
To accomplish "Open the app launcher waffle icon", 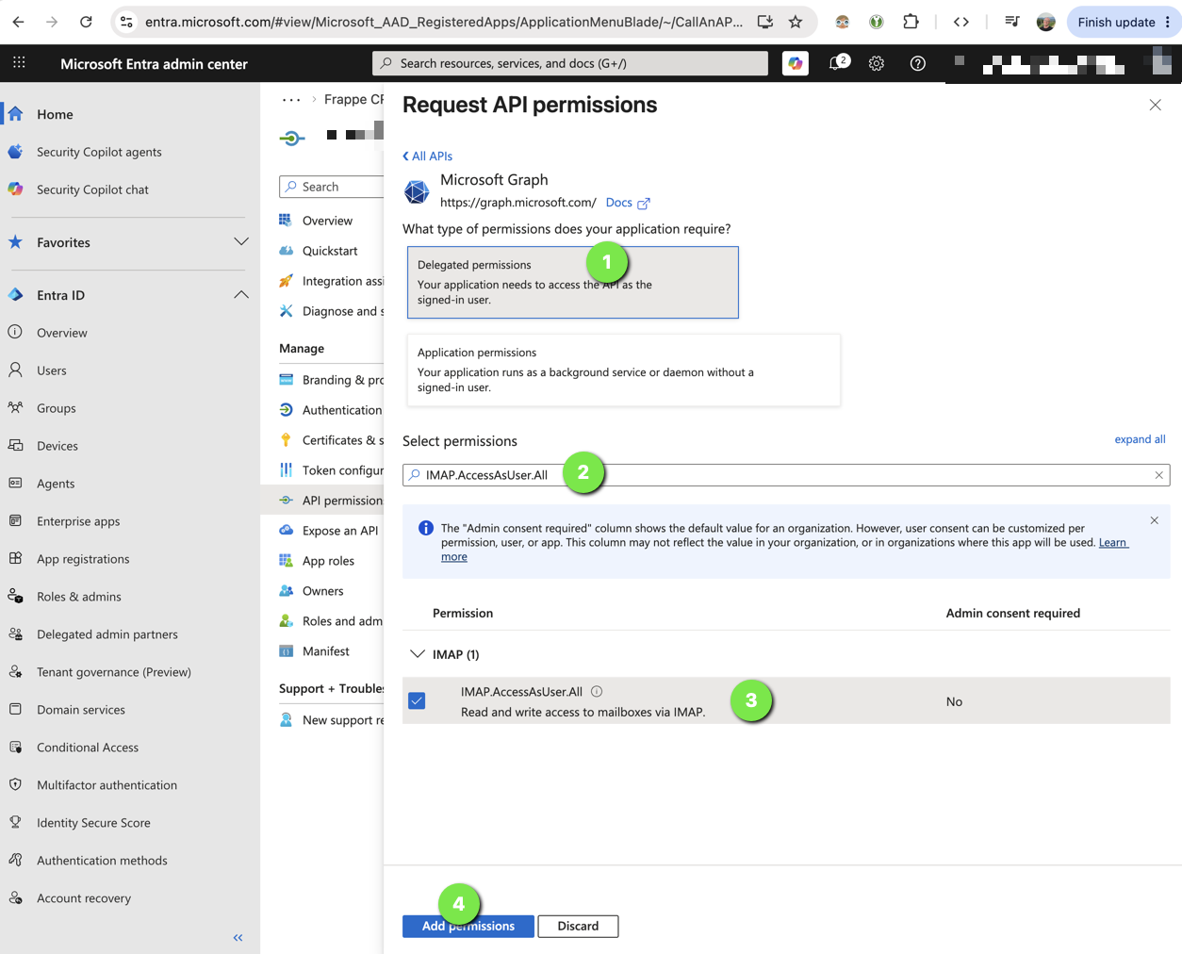I will (x=19, y=63).
